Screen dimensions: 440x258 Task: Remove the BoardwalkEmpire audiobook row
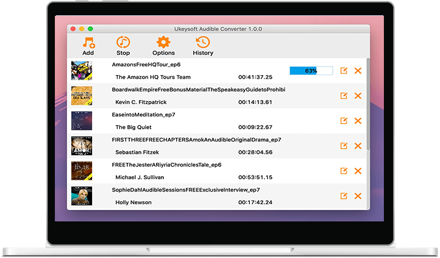(358, 96)
